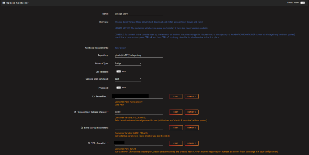
Task: Click the file icon beside Vintage Story Release Channel
Action: (x=75, y=112)
